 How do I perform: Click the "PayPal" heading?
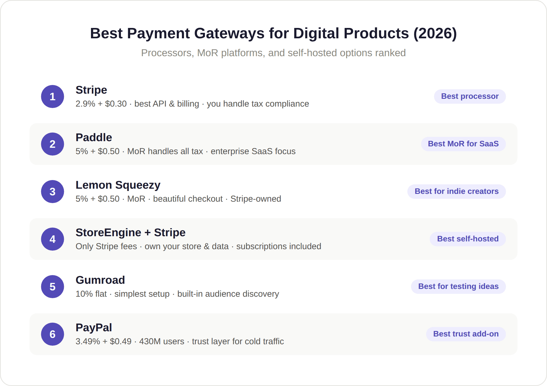pos(94,328)
